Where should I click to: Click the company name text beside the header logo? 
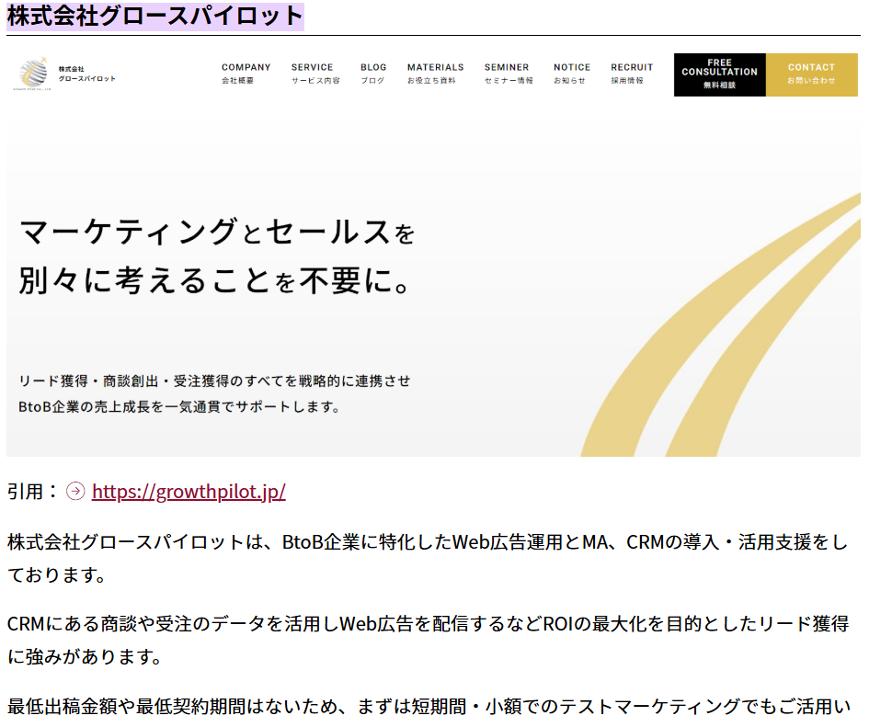[86, 74]
